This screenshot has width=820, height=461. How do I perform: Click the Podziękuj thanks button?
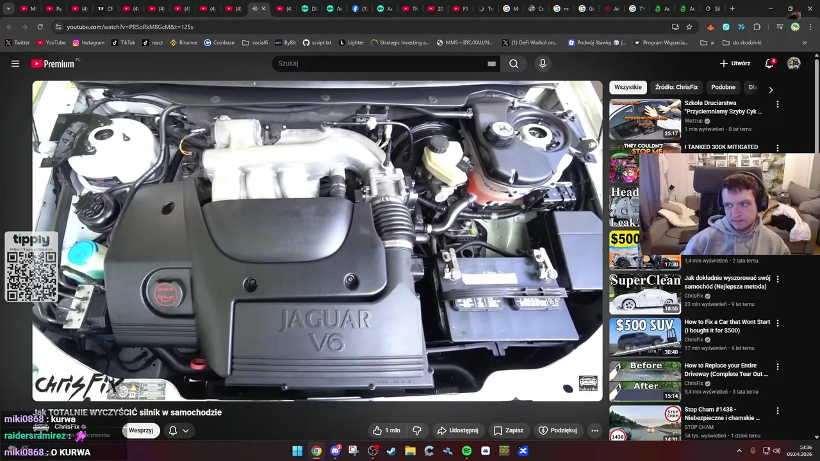[557, 430]
